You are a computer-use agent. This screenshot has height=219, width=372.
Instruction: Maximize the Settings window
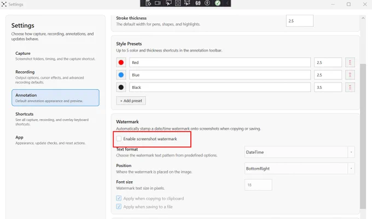click(x=348, y=4)
